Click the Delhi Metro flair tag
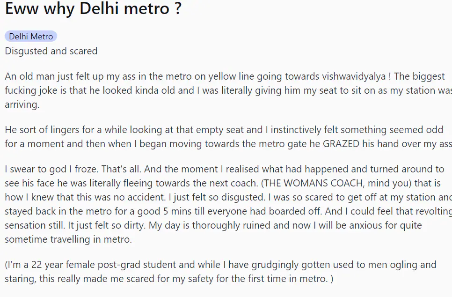Viewport: 452px width, 297px height. [31, 37]
